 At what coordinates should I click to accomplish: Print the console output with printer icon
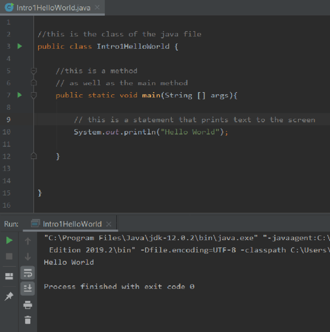(28, 305)
